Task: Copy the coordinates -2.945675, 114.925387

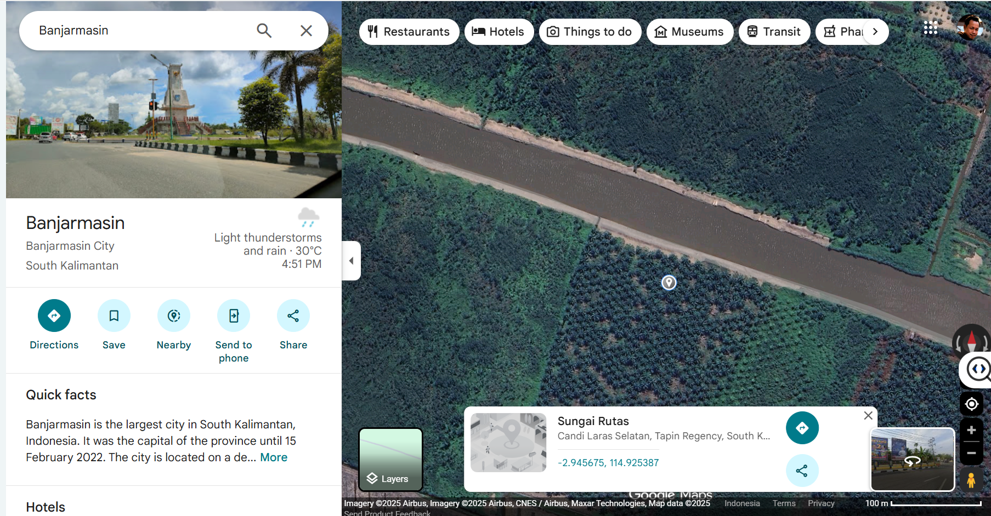Action: coord(608,463)
